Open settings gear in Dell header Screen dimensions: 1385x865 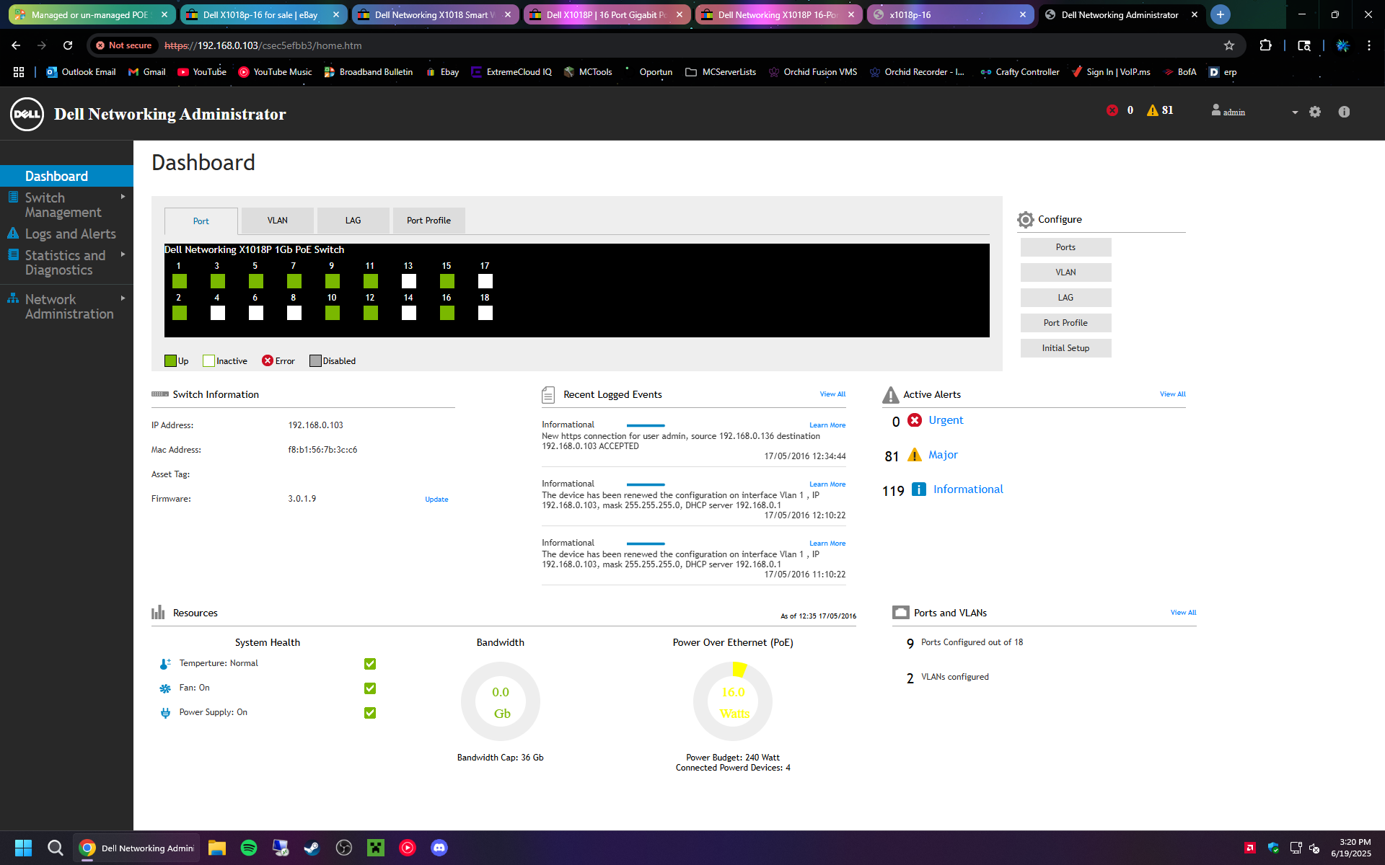[x=1315, y=112]
